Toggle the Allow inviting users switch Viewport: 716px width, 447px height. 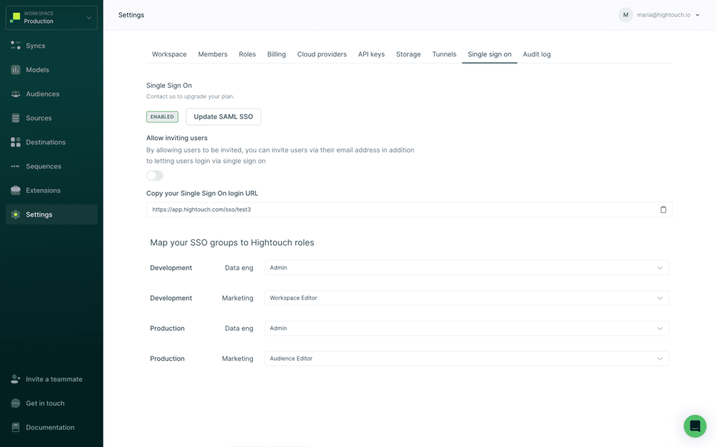[155, 176]
